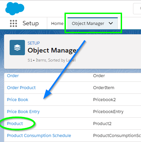Select the OrderItem API name cell
Image resolution: width=141 pixels, height=142 pixels.
(x=104, y=88)
